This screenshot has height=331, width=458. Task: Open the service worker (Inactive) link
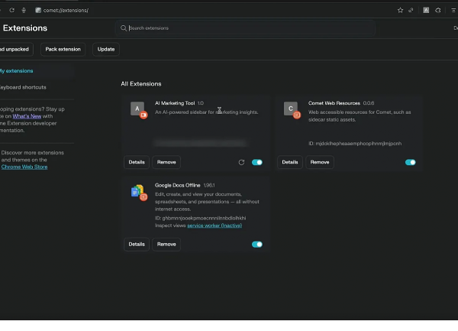(214, 226)
